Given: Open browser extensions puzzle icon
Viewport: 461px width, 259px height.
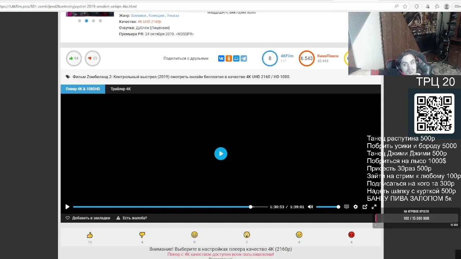Looking at the screenshot, I should (417, 6).
